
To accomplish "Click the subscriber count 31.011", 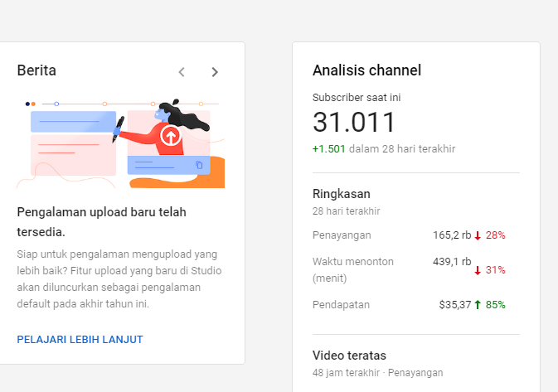I will 354,123.
